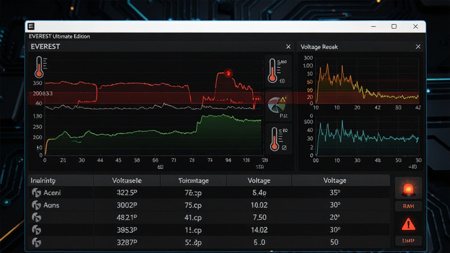Click the fan icon in Aans row
This screenshot has height=253, width=450.
pos(36,205)
